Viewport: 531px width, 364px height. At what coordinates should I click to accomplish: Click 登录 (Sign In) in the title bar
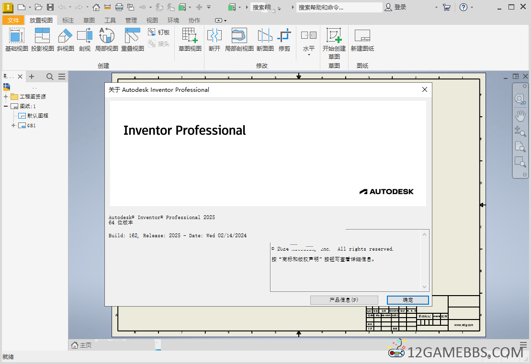click(x=395, y=7)
